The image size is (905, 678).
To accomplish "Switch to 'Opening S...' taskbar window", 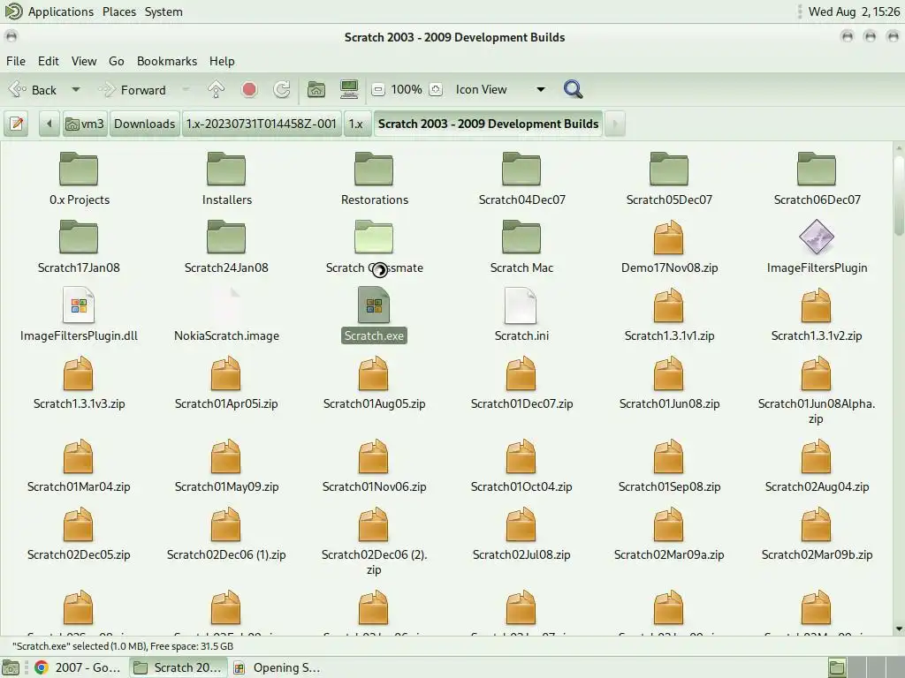I will click(x=277, y=667).
